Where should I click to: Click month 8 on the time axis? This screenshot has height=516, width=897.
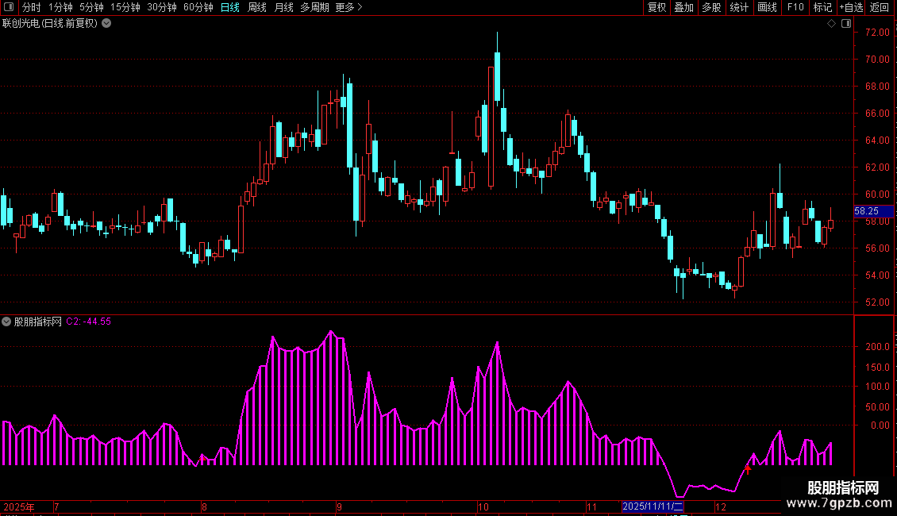[x=204, y=506]
